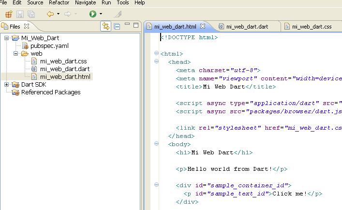Image resolution: width=342 pixels, height=210 pixels.
Task: Select mi_web_dart.html in the file tree
Action: 65,77
